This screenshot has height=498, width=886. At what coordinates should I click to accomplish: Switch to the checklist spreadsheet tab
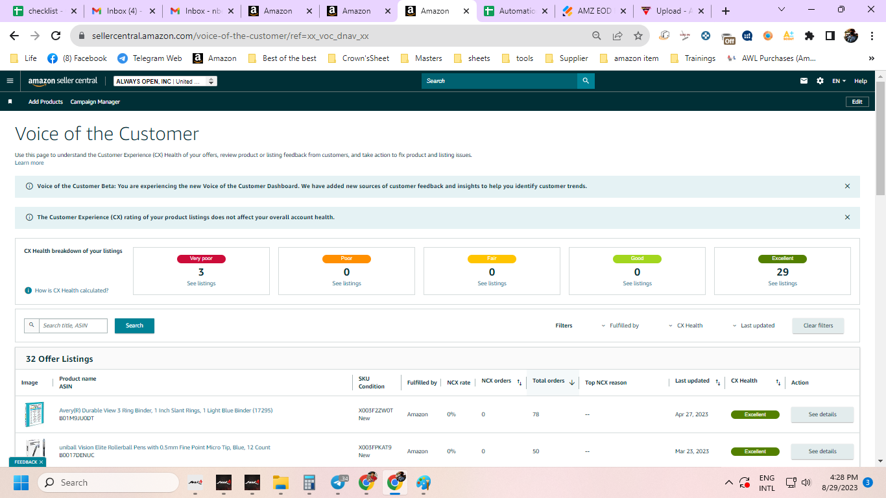pos(45,11)
